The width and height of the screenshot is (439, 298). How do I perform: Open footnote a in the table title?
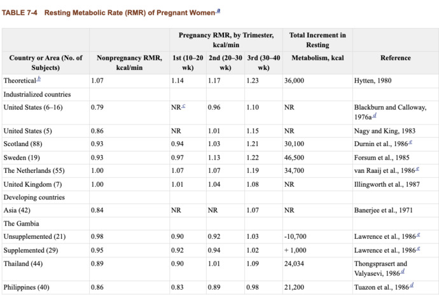coord(218,11)
